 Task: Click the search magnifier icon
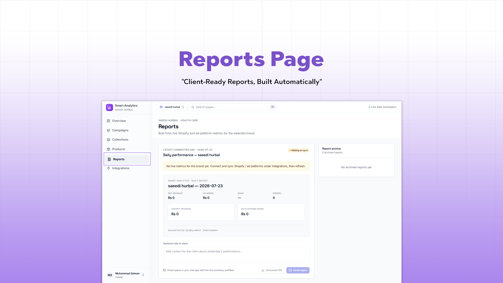[x=193, y=107]
